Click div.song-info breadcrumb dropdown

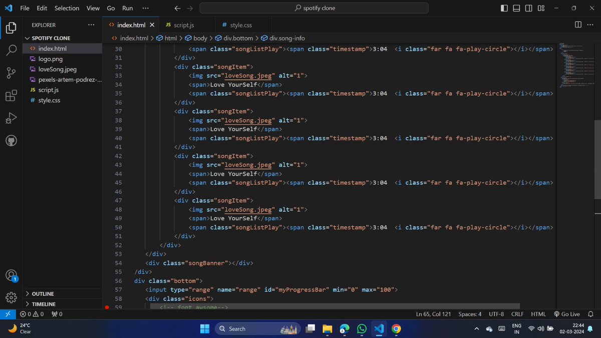click(x=282, y=38)
